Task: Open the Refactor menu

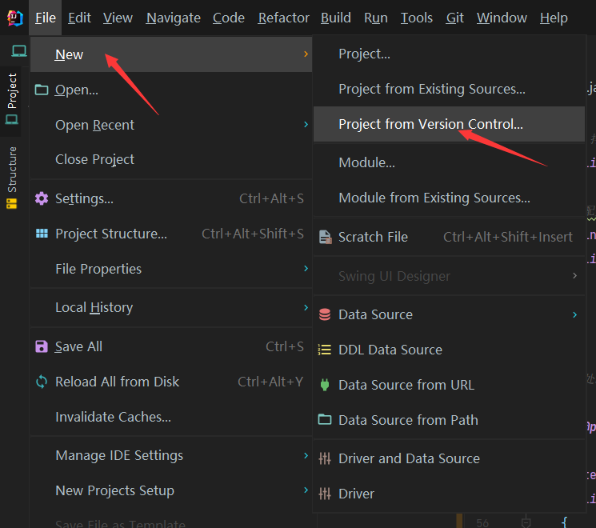Action: (x=283, y=18)
